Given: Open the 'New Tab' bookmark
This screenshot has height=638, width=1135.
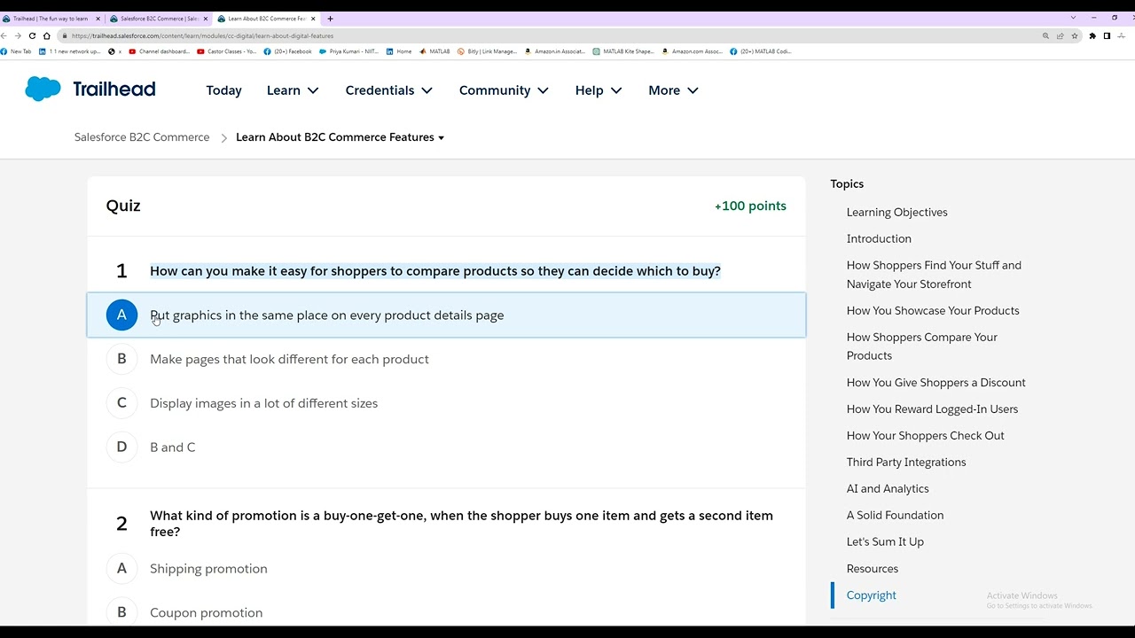Looking at the screenshot, I should click(x=16, y=51).
